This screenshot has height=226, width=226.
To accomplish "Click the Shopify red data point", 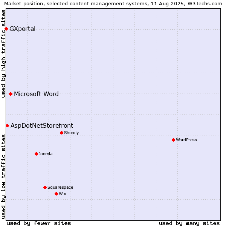I will (61, 133).
